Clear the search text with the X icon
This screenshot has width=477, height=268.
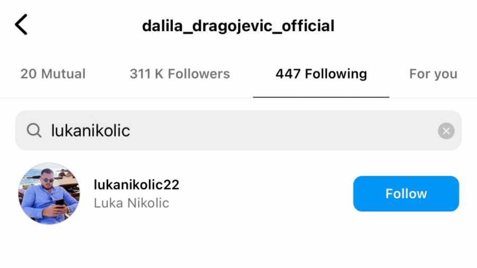446,131
